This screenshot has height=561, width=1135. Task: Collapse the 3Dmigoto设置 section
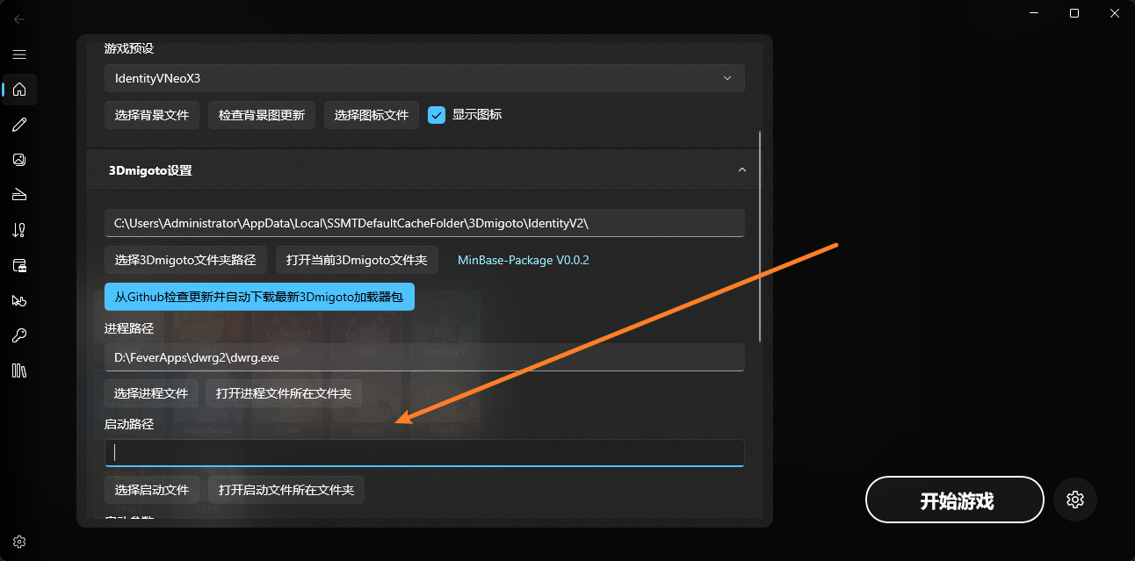pos(741,170)
